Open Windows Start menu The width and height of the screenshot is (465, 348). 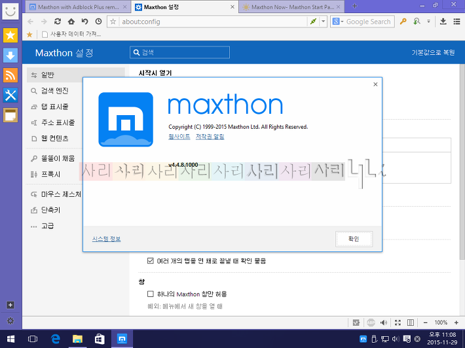coord(10,339)
